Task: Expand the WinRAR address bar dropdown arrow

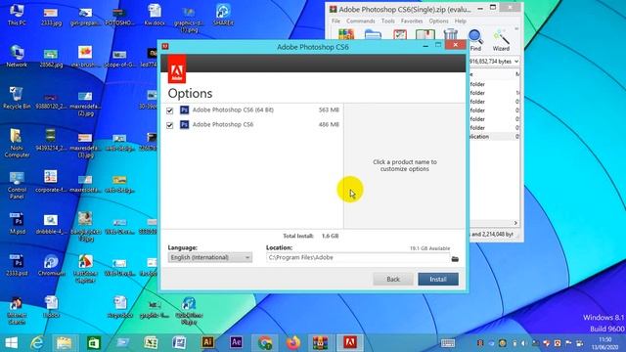Action: click(516, 62)
